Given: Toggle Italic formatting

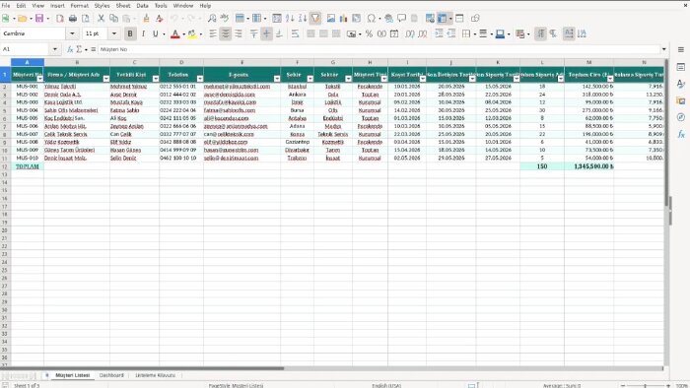Looking at the screenshot, I should point(143,33).
